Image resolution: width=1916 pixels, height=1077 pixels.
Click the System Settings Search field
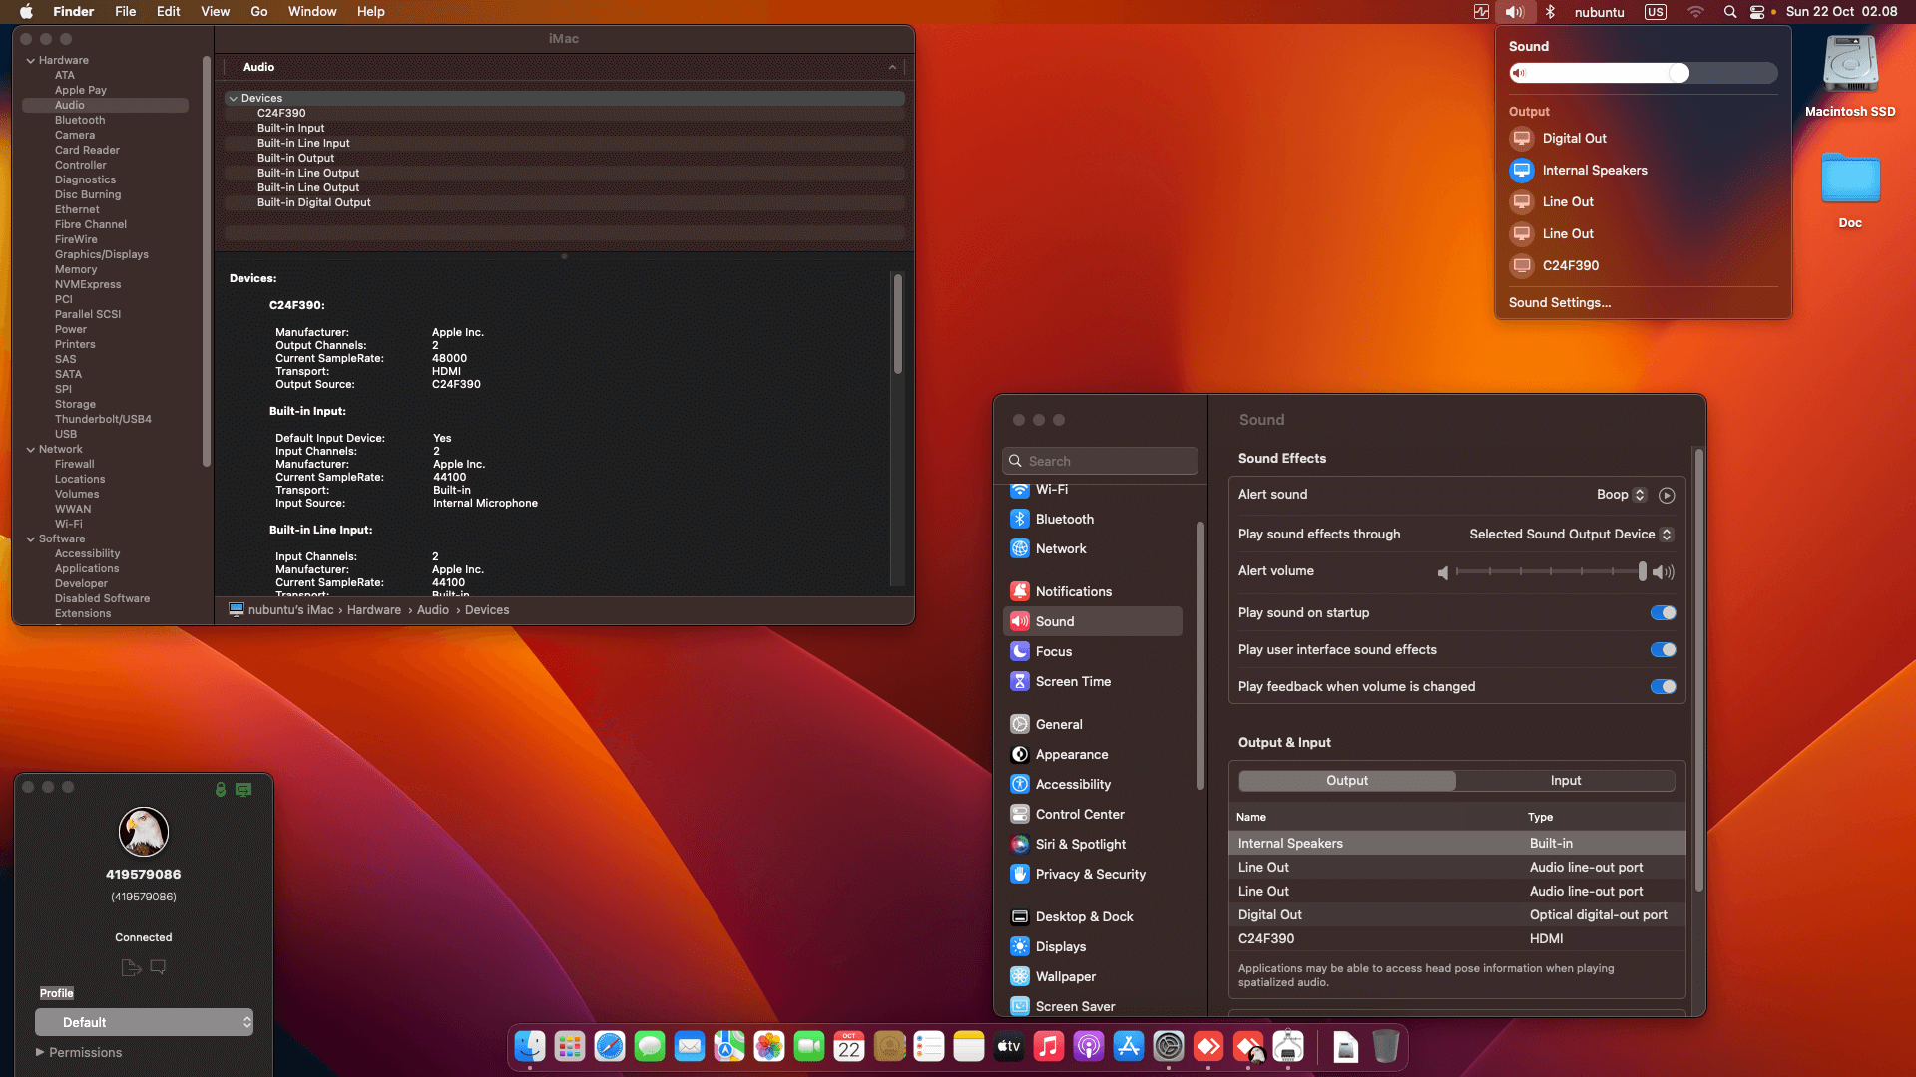point(1100,461)
